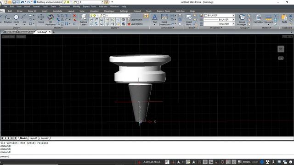Close the test.dwg document tab

click(50, 32)
